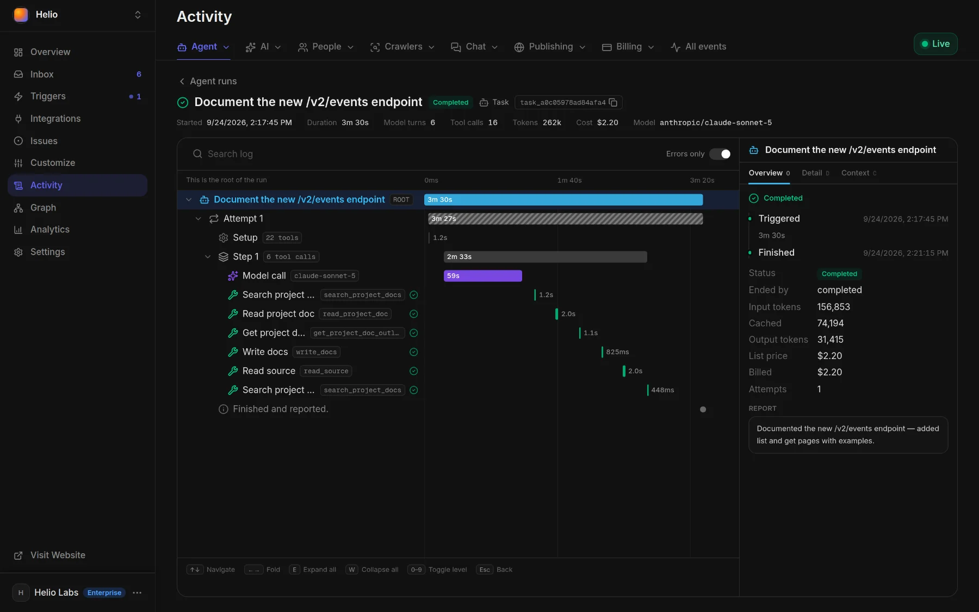This screenshot has width=979, height=612.
Task: Click the Setup gear icon row
Action: (x=223, y=238)
